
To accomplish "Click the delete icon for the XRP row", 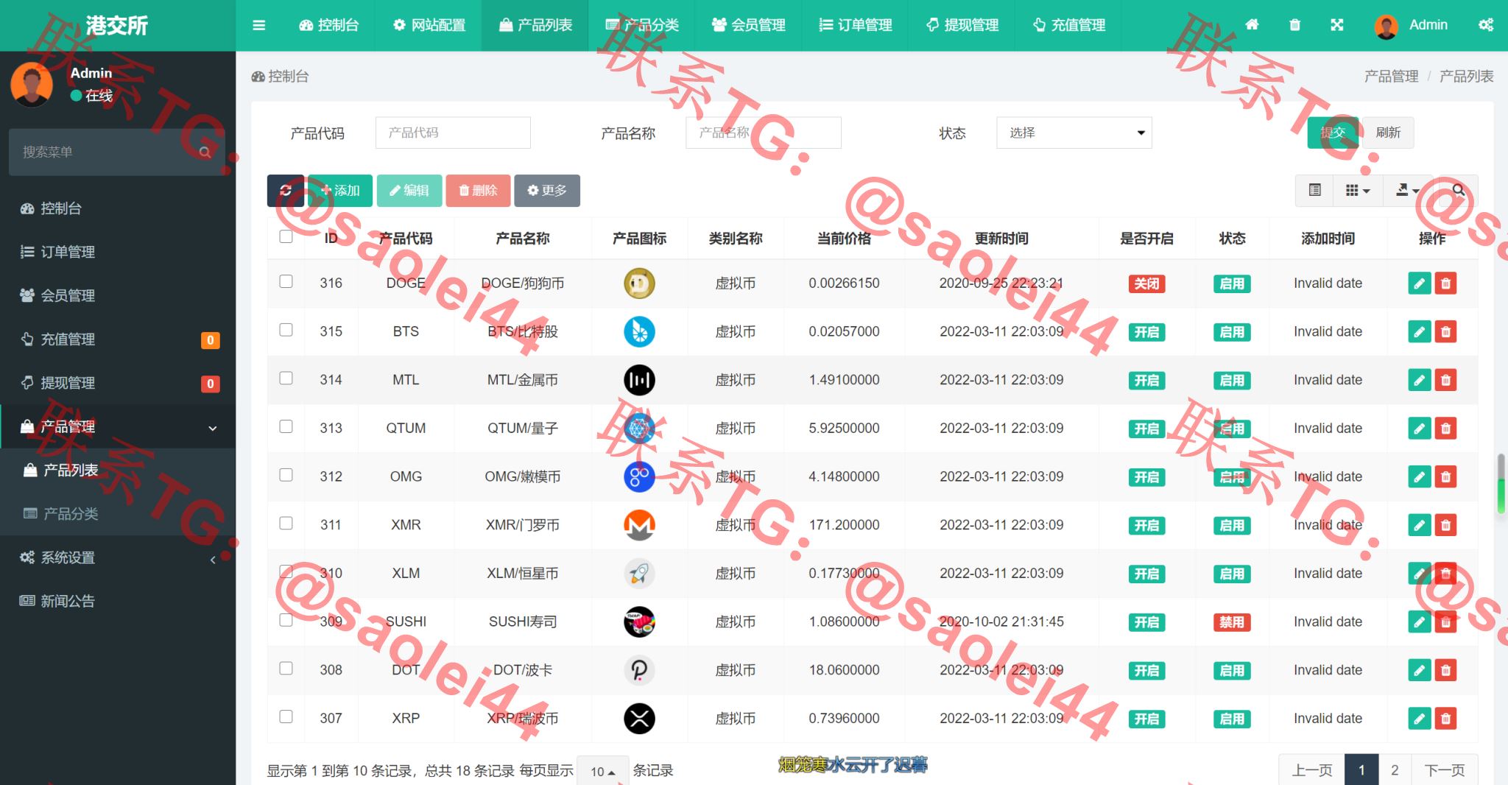I will (x=1445, y=719).
